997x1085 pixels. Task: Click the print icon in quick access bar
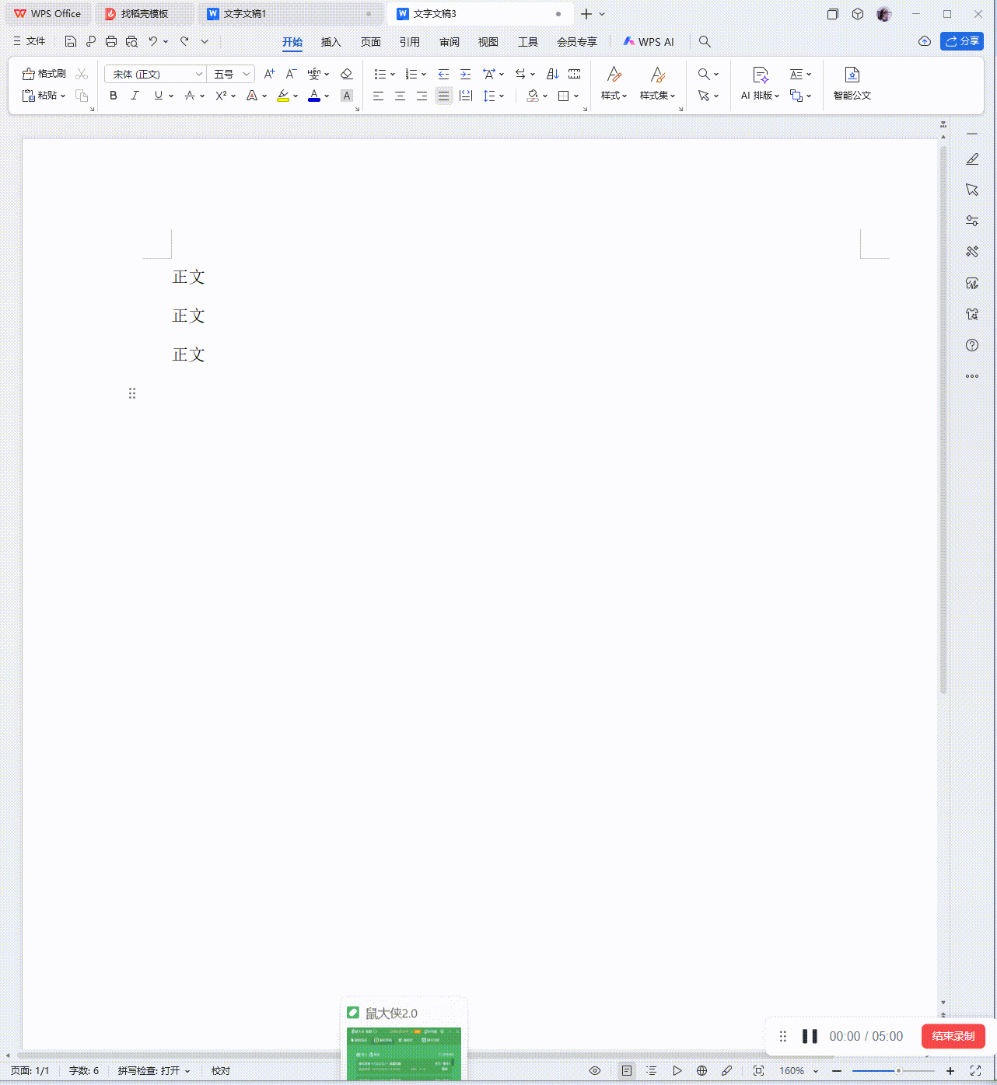pyautogui.click(x=111, y=42)
